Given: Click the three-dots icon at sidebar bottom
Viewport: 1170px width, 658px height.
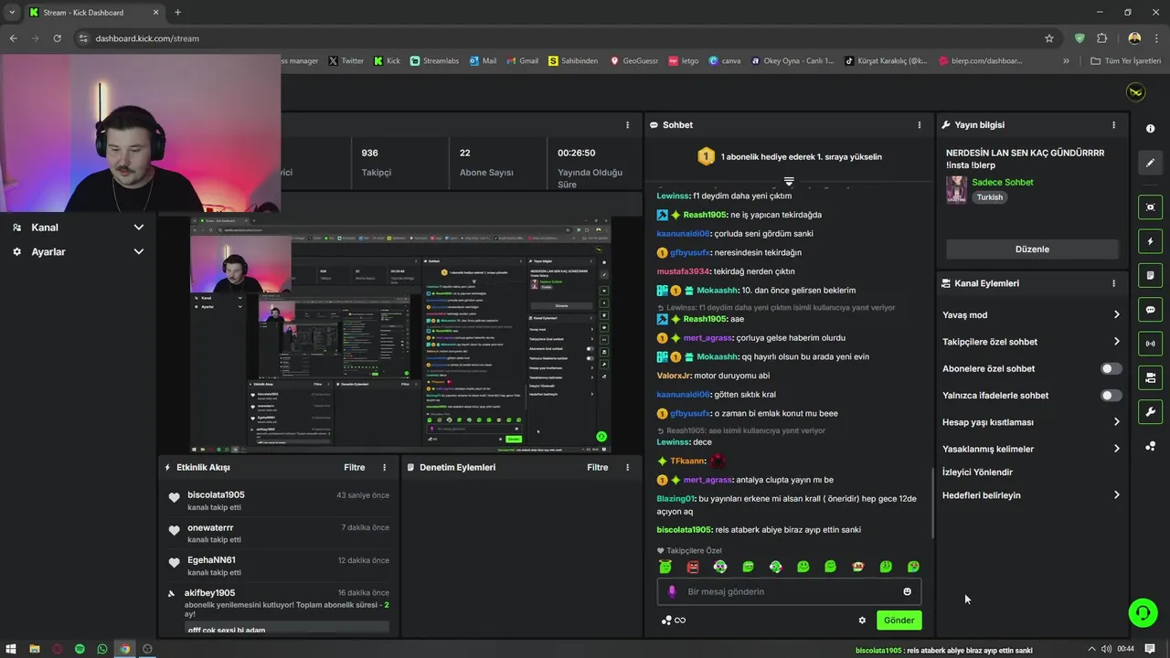Looking at the screenshot, I should click(1150, 446).
